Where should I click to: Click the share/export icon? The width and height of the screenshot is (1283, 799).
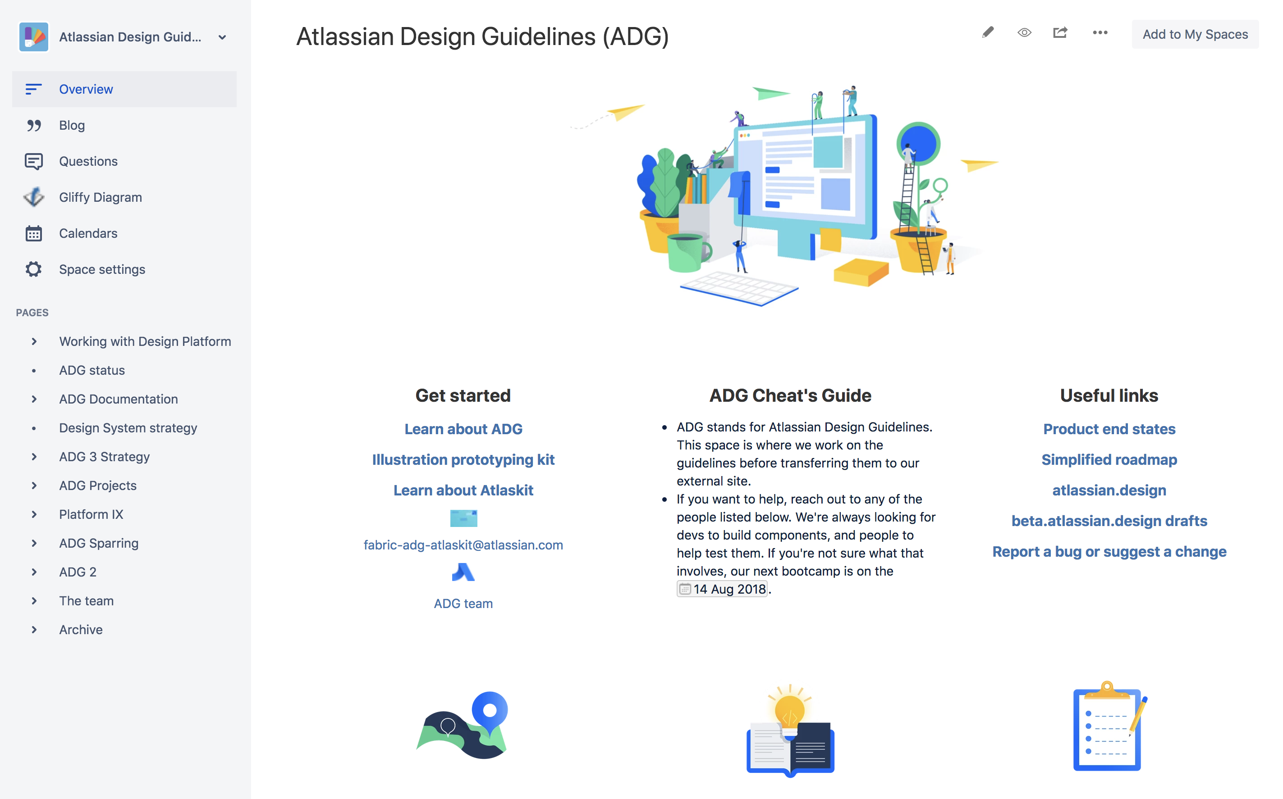click(x=1060, y=34)
